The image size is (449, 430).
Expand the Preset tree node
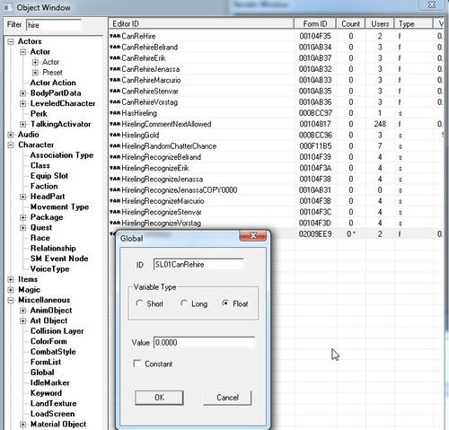click(x=35, y=73)
